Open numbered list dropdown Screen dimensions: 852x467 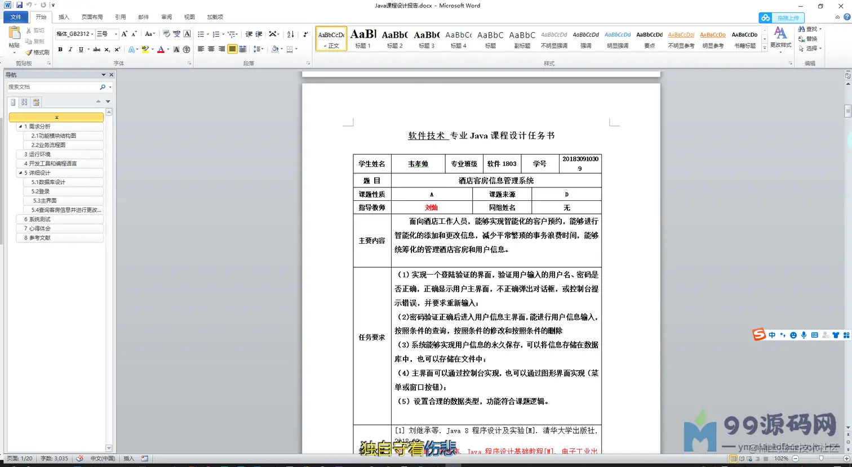coord(223,34)
